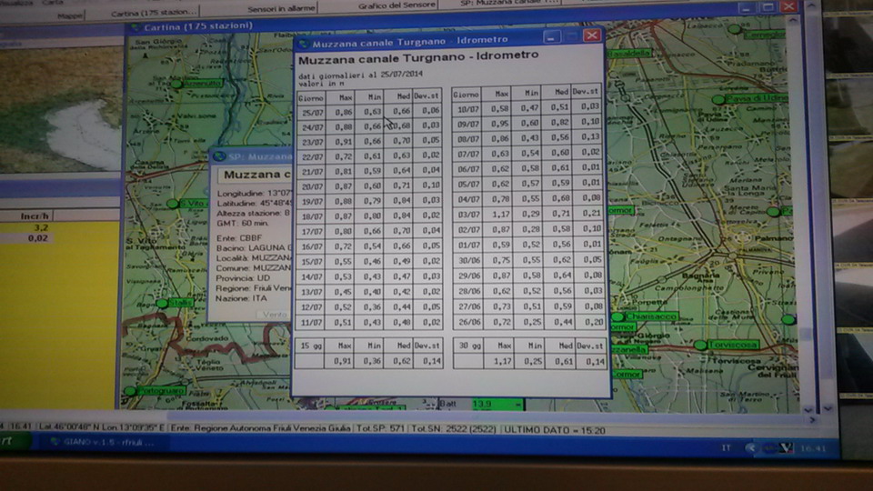Screen dimensions: 873x491
Task: Click the GIANO v.1.6 taskbar button
Action: tap(100, 442)
